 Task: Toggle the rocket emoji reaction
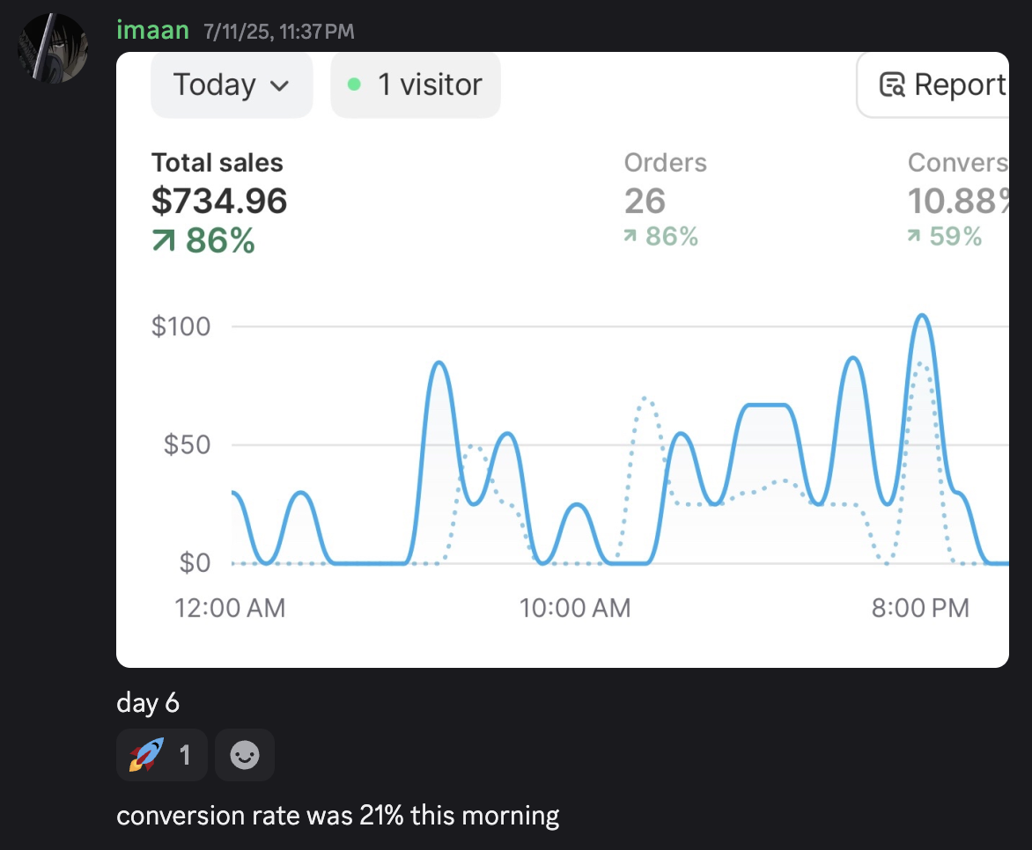point(161,755)
